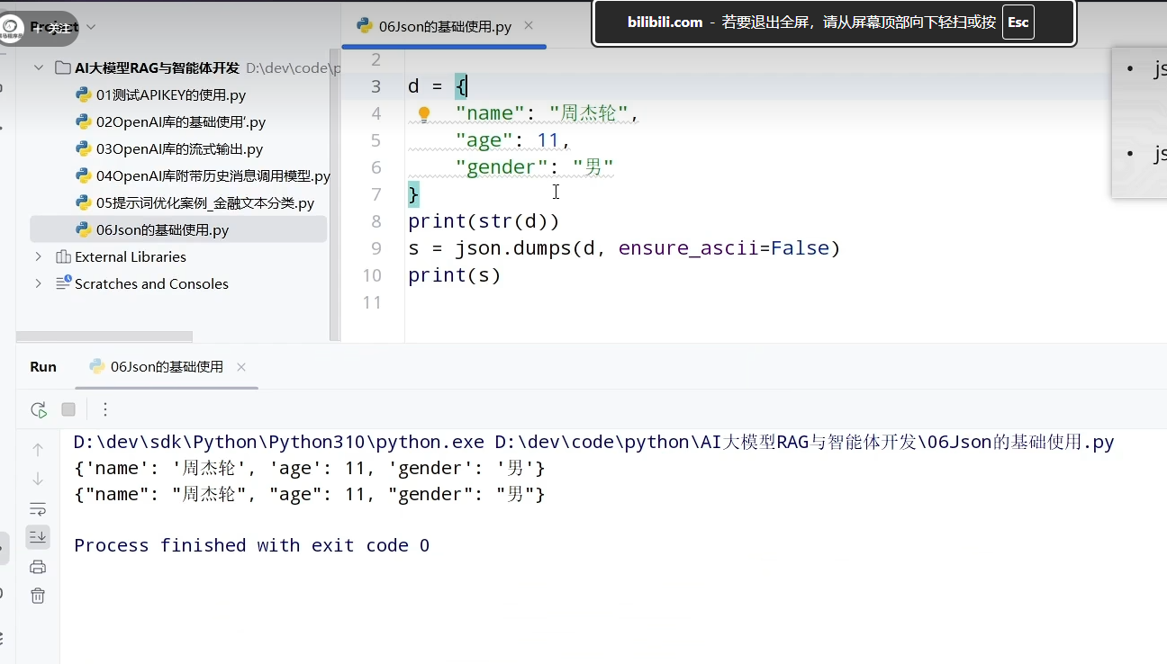Click line number 9 in gutter
Image resolution: width=1167 pixels, height=664 pixels.
point(376,248)
